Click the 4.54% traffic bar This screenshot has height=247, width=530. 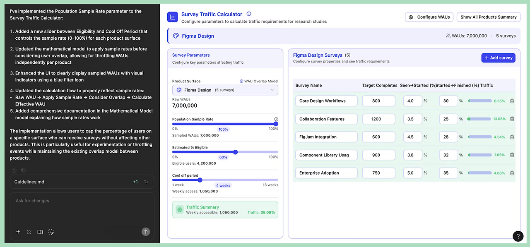click(479, 137)
